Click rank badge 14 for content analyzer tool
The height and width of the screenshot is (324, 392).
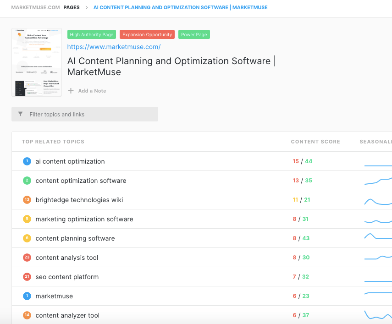27,315
